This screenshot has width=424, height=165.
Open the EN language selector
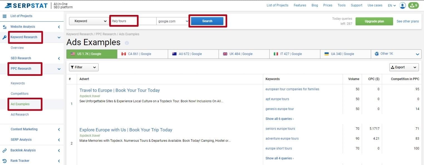coord(392,6)
